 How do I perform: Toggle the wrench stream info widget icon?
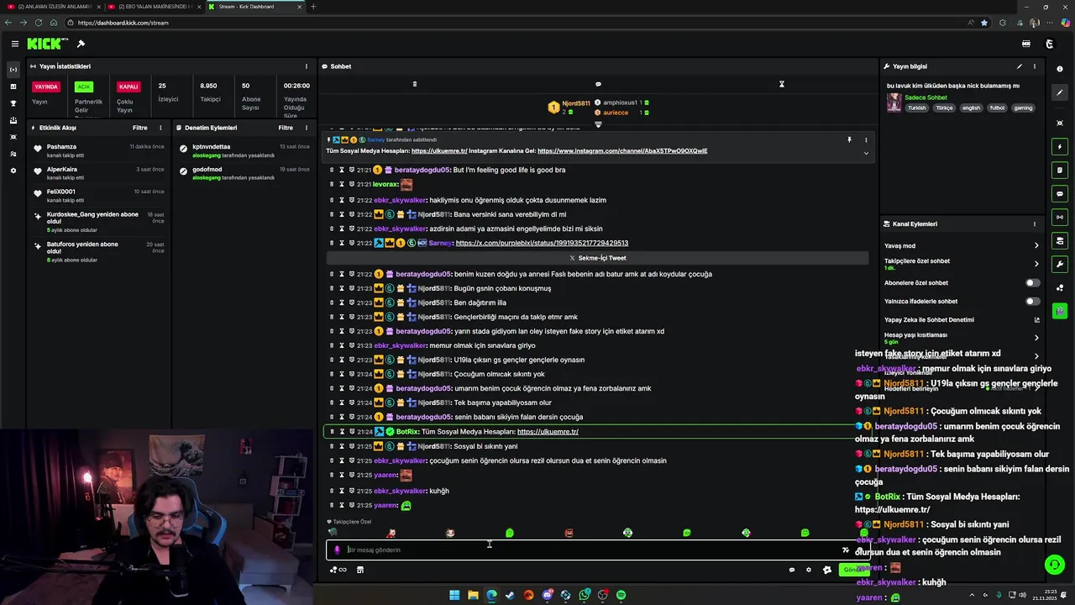click(x=1060, y=265)
